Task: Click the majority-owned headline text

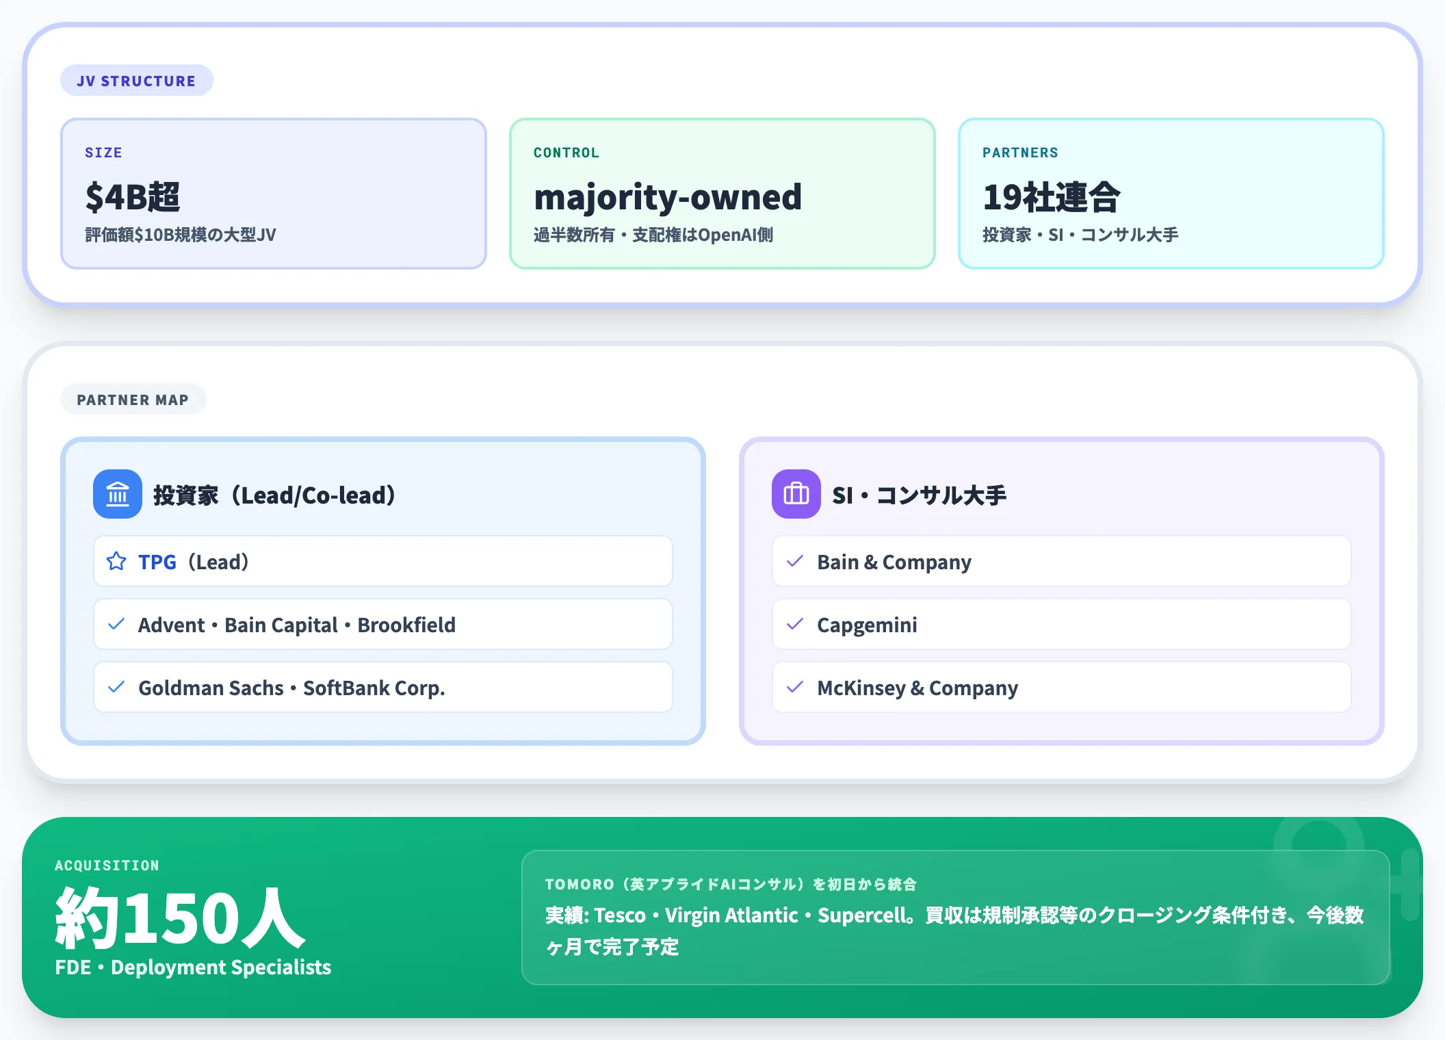Action: (668, 198)
